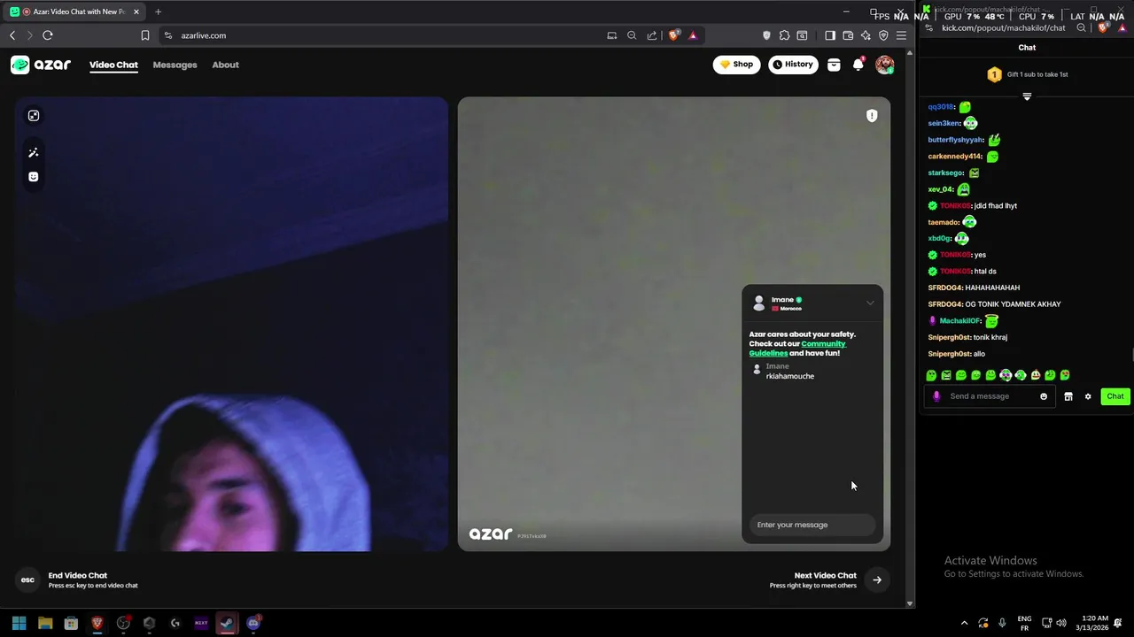Send message with green Chat button
Image resolution: width=1134 pixels, height=637 pixels.
(x=1115, y=396)
